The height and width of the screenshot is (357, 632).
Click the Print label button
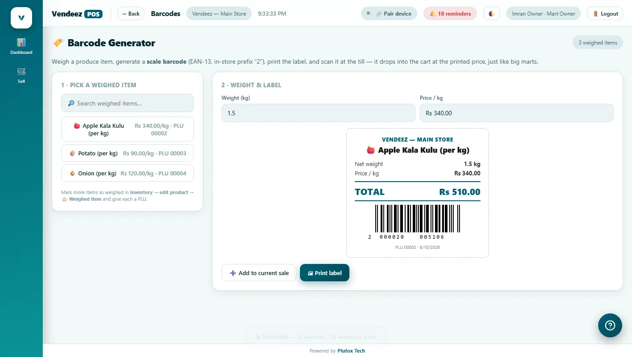[324, 273]
